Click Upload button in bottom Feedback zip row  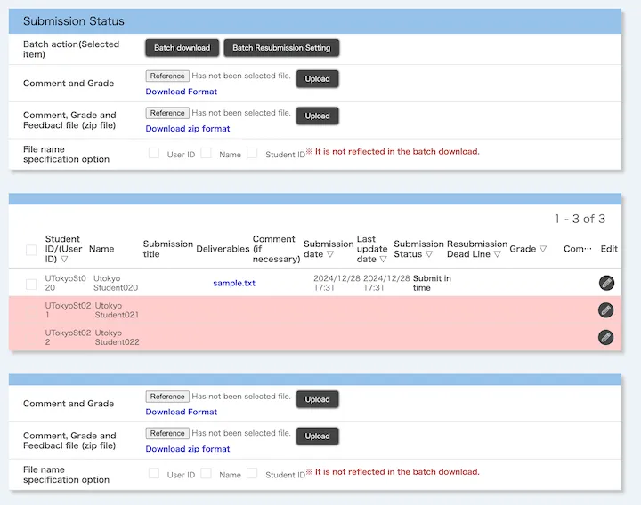(x=317, y=436)
